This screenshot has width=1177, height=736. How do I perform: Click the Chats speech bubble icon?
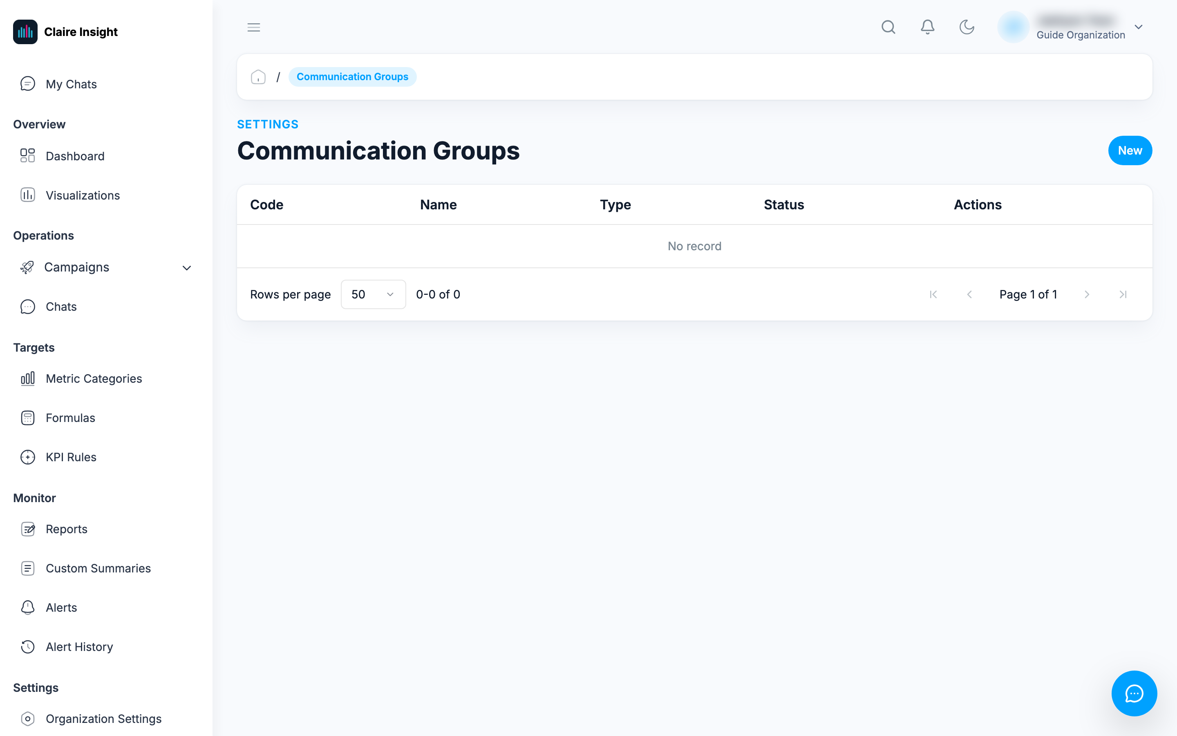(28, 307)
